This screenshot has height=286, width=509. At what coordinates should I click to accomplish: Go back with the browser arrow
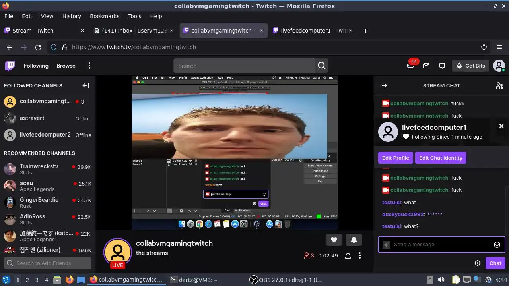click(10, 47)
